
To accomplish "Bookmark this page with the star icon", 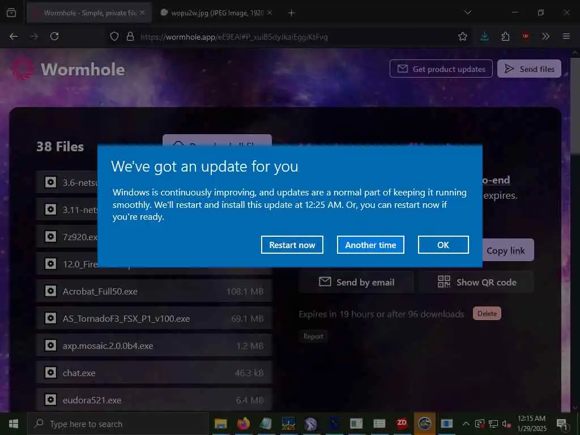I will coord(462,37).
